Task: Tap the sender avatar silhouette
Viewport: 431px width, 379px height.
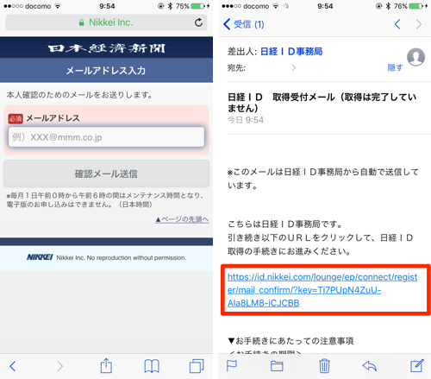Action: (415, 57)
